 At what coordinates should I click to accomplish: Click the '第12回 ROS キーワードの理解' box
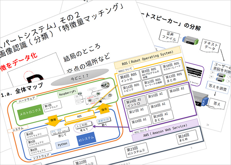pyautogui.click(x=153, y=82)
